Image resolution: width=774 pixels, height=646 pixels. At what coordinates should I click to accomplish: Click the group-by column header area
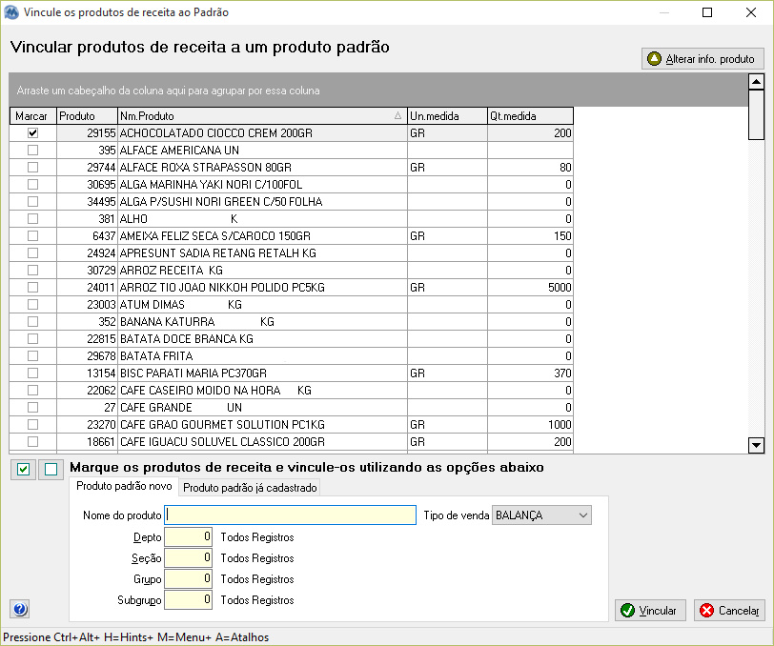click(378, 91)
